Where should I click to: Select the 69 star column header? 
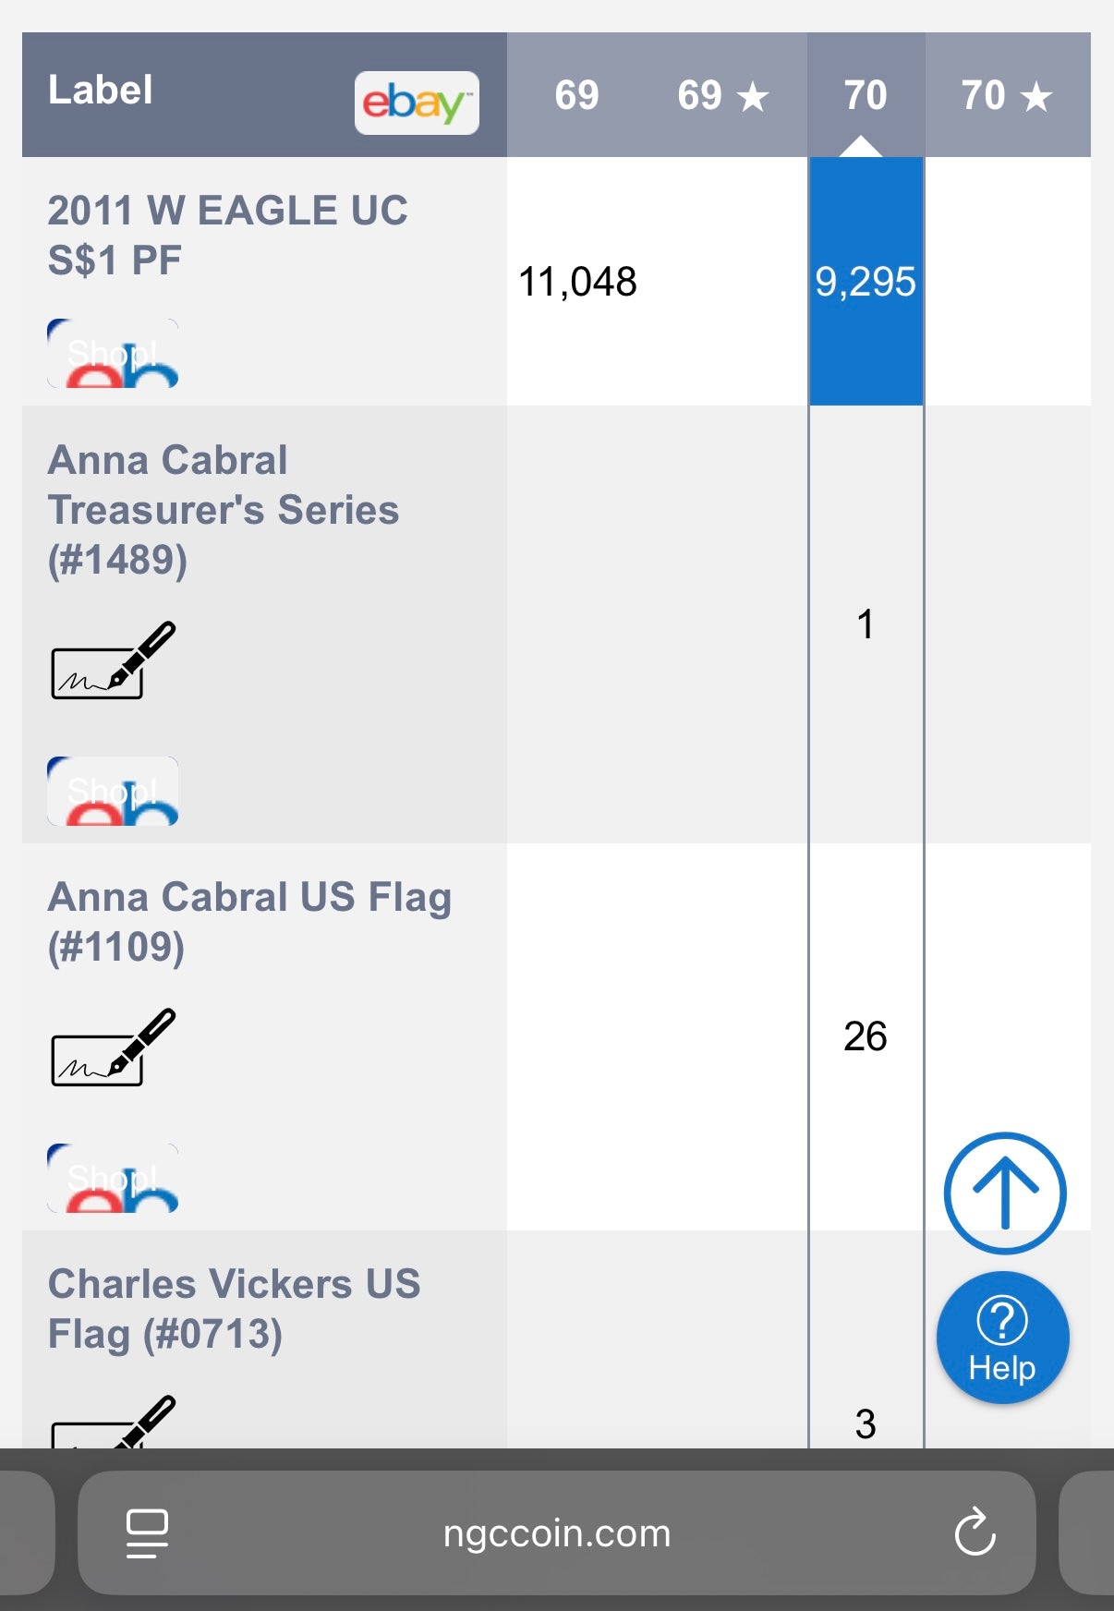pos(722,95)
